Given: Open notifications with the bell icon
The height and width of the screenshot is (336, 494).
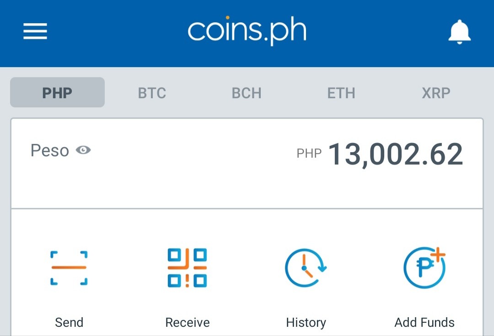Looking at the screenshot, I should [x=459, y=32].
